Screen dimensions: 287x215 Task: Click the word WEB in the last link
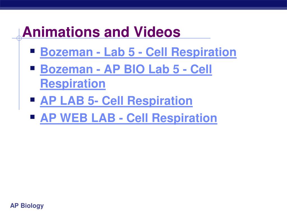pyautogui.click(x=74, y=118)
